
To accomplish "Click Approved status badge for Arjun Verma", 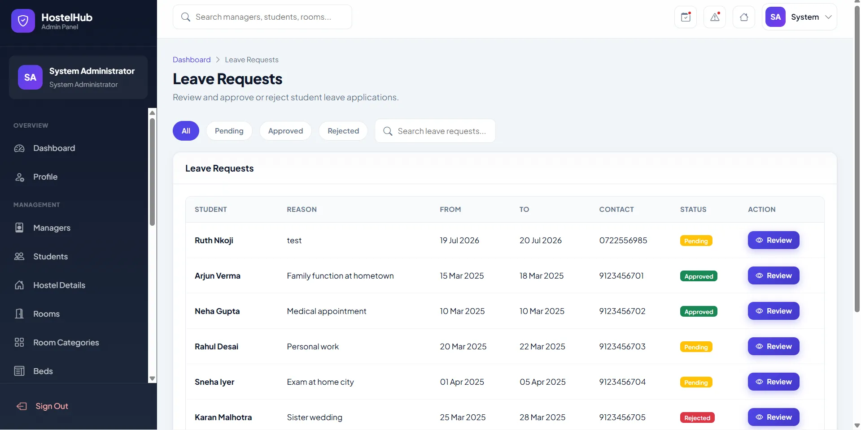I will click(699, 276).
